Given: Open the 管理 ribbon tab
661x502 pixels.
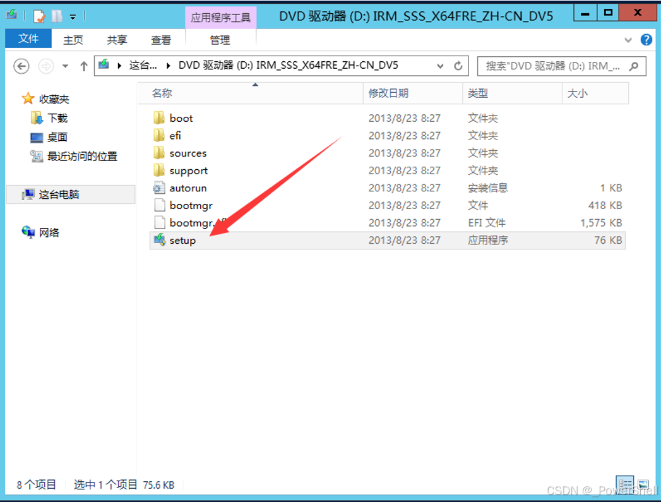Looking at the screenshot, I should point(220,40).
